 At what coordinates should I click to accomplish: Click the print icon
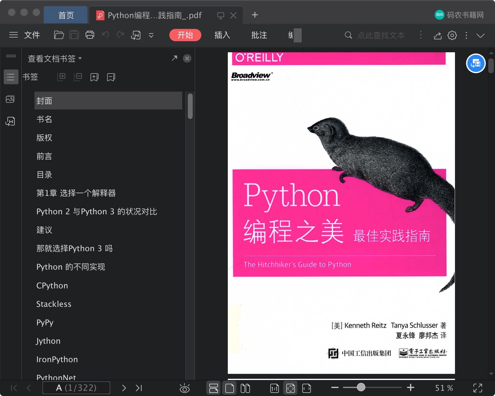click(x=90, y=35)
